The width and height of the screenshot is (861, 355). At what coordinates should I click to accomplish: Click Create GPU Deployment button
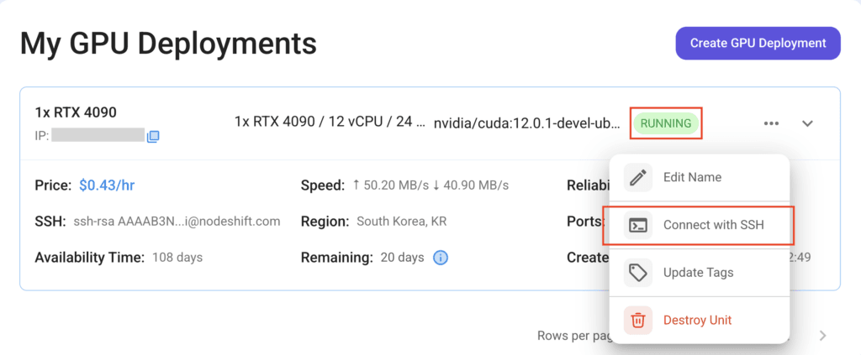(x=758, y=43)
